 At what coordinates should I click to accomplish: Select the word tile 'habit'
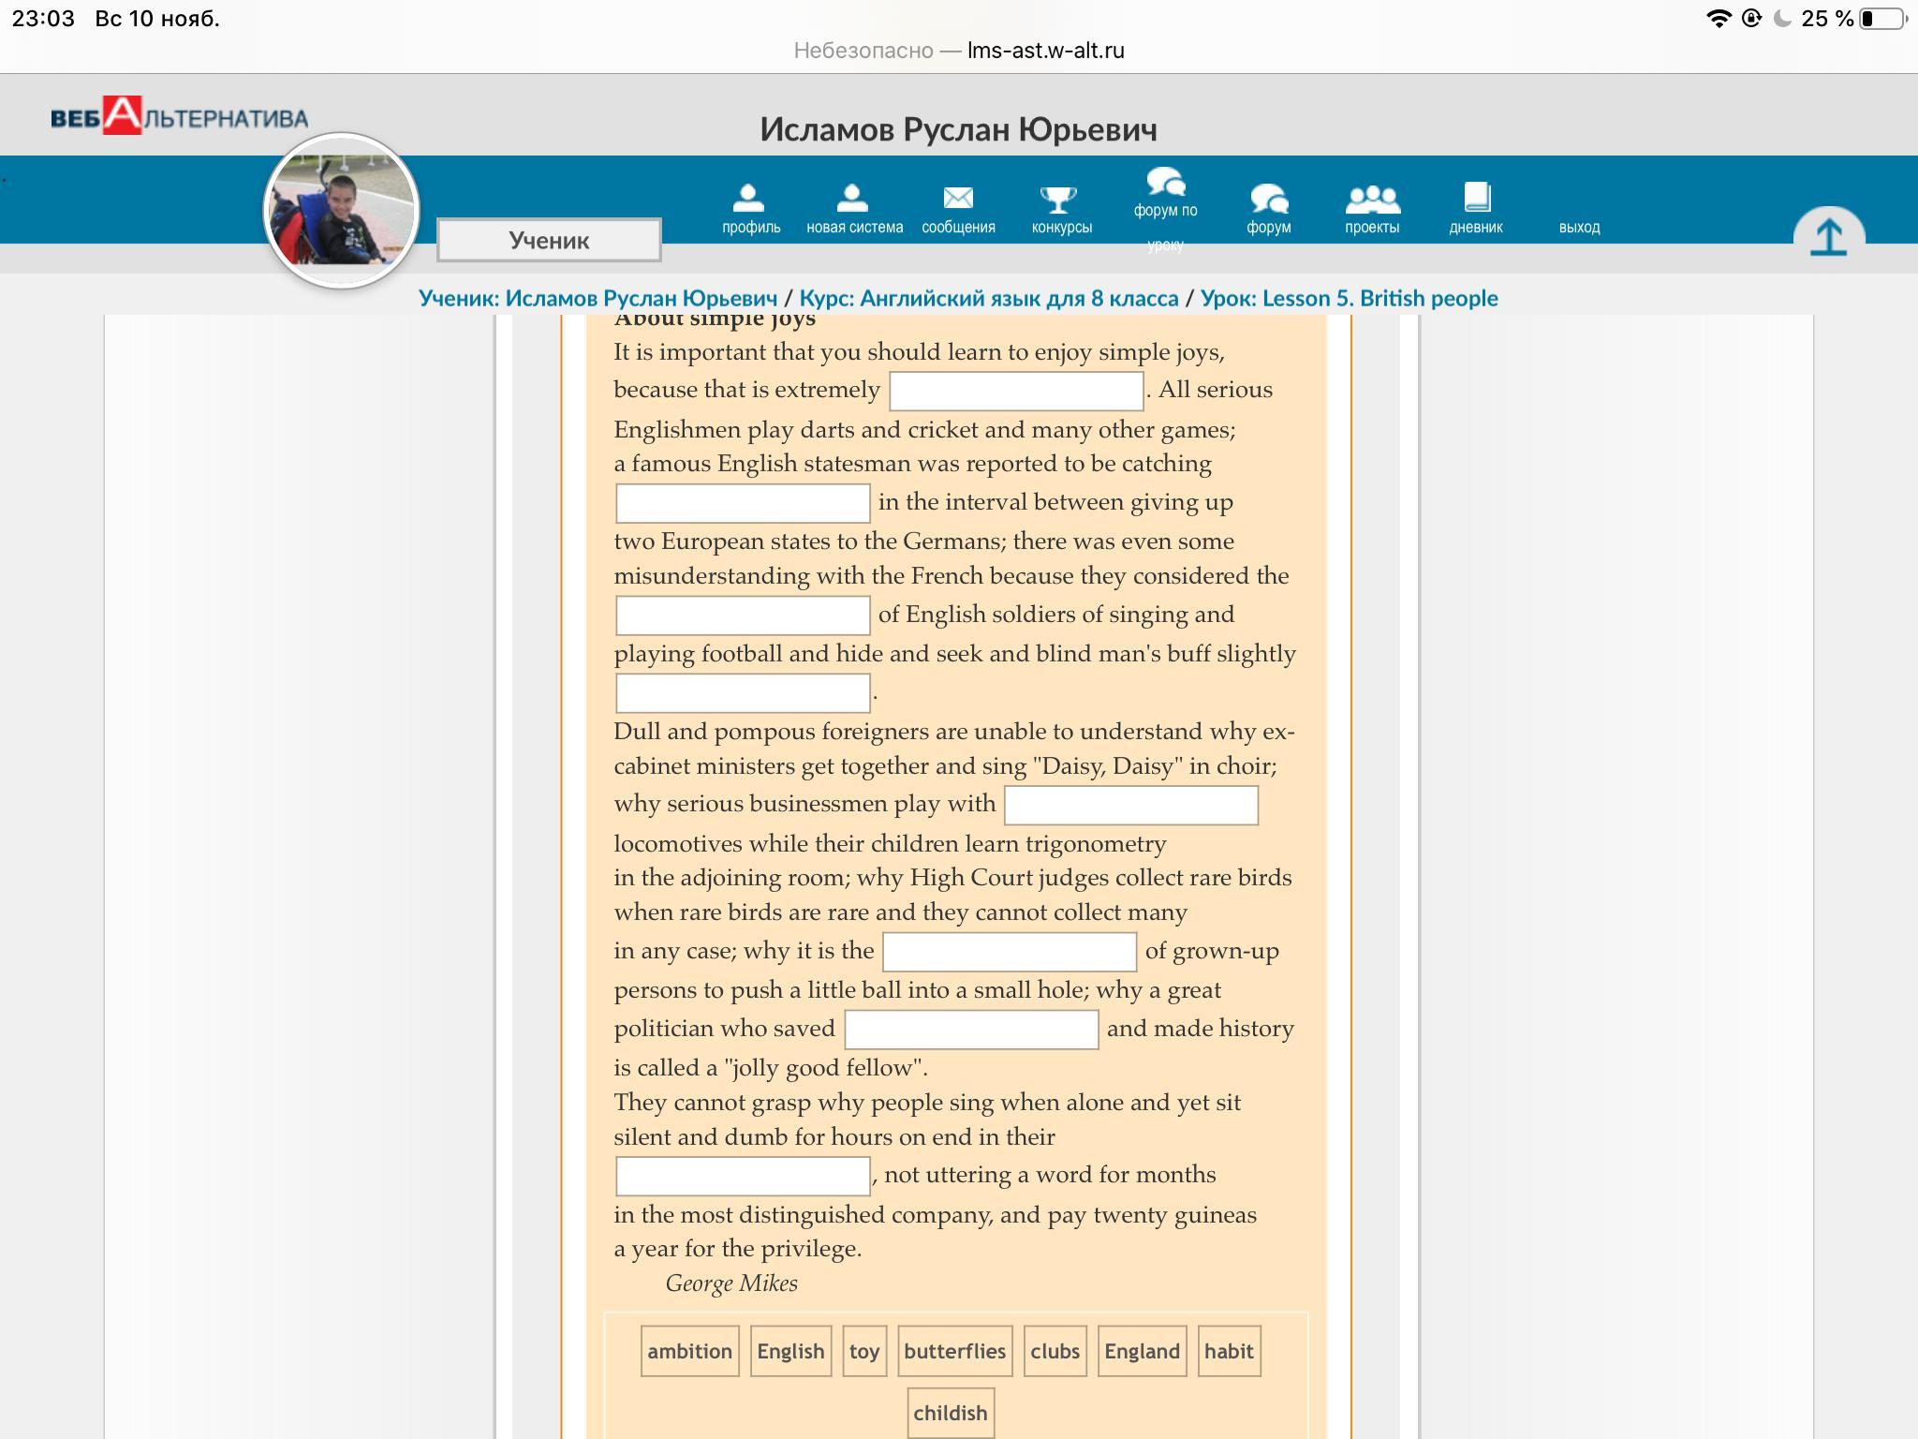click(x=1229, y=1351)
